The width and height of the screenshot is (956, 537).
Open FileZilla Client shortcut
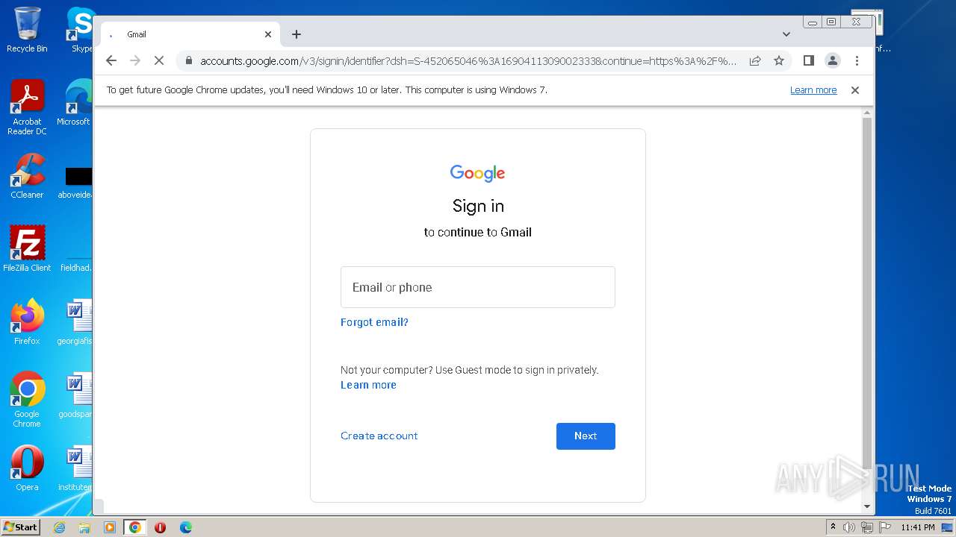27,248
